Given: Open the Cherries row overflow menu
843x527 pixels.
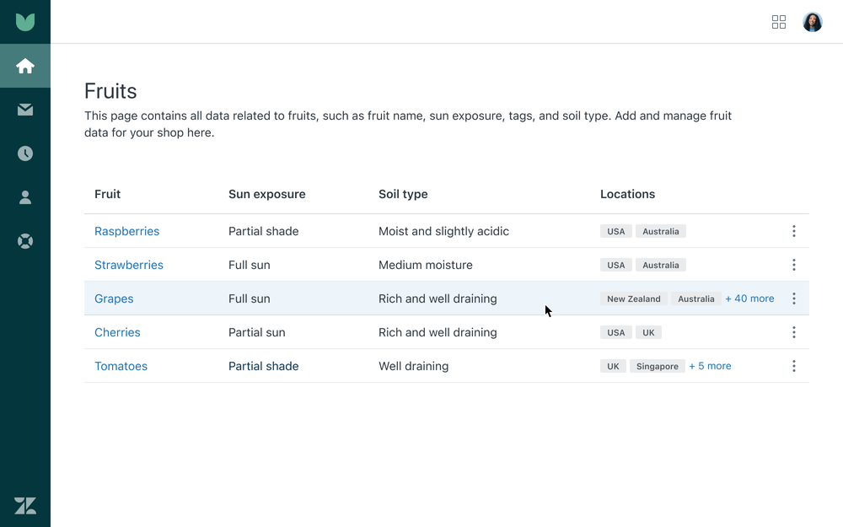Looking at the screenshot, I should coord(793,332).
